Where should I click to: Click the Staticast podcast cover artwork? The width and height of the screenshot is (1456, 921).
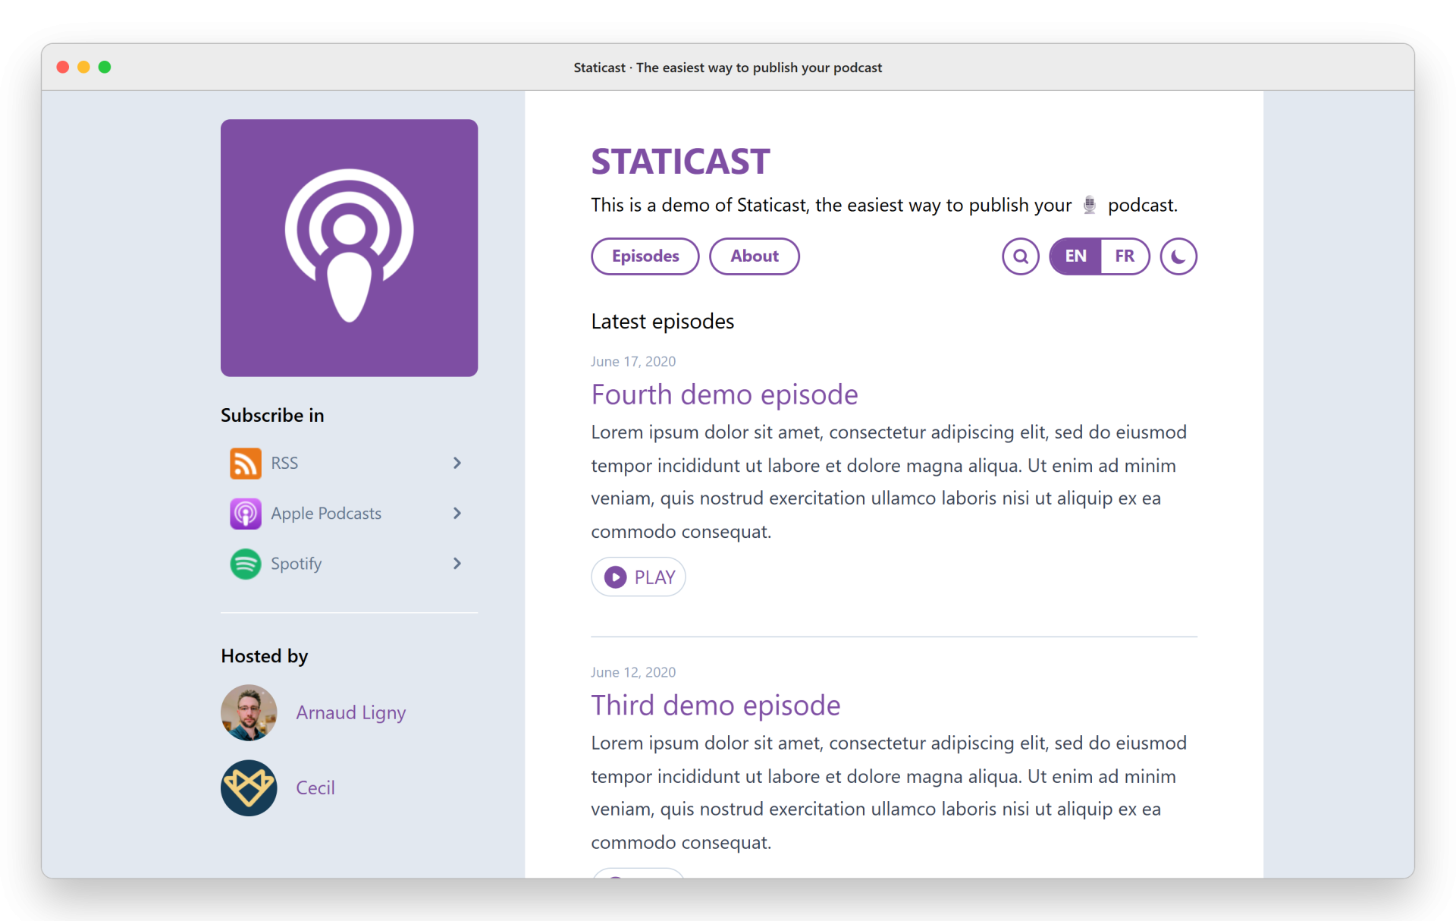tap(349, 247)
